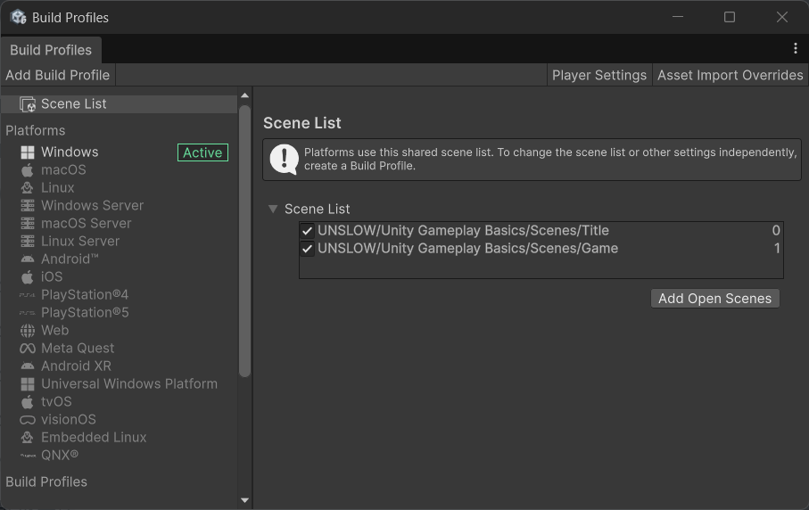Click the Platforms section header
The image size is (809, 510).
pos(36,130)
